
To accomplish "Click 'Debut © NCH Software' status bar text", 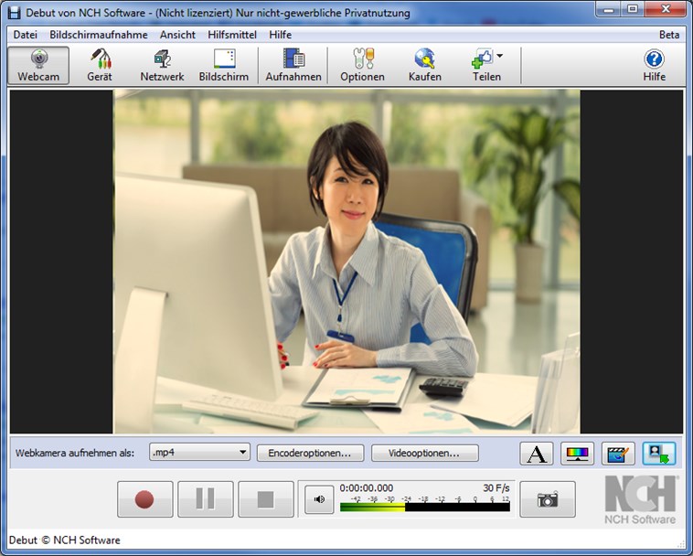I will [65, 540].
